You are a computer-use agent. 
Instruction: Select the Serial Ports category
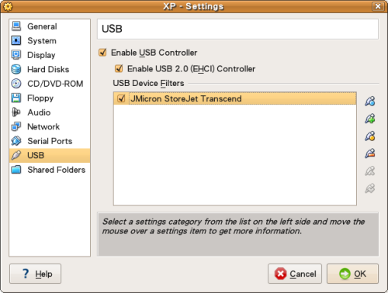tap(50, 141)
